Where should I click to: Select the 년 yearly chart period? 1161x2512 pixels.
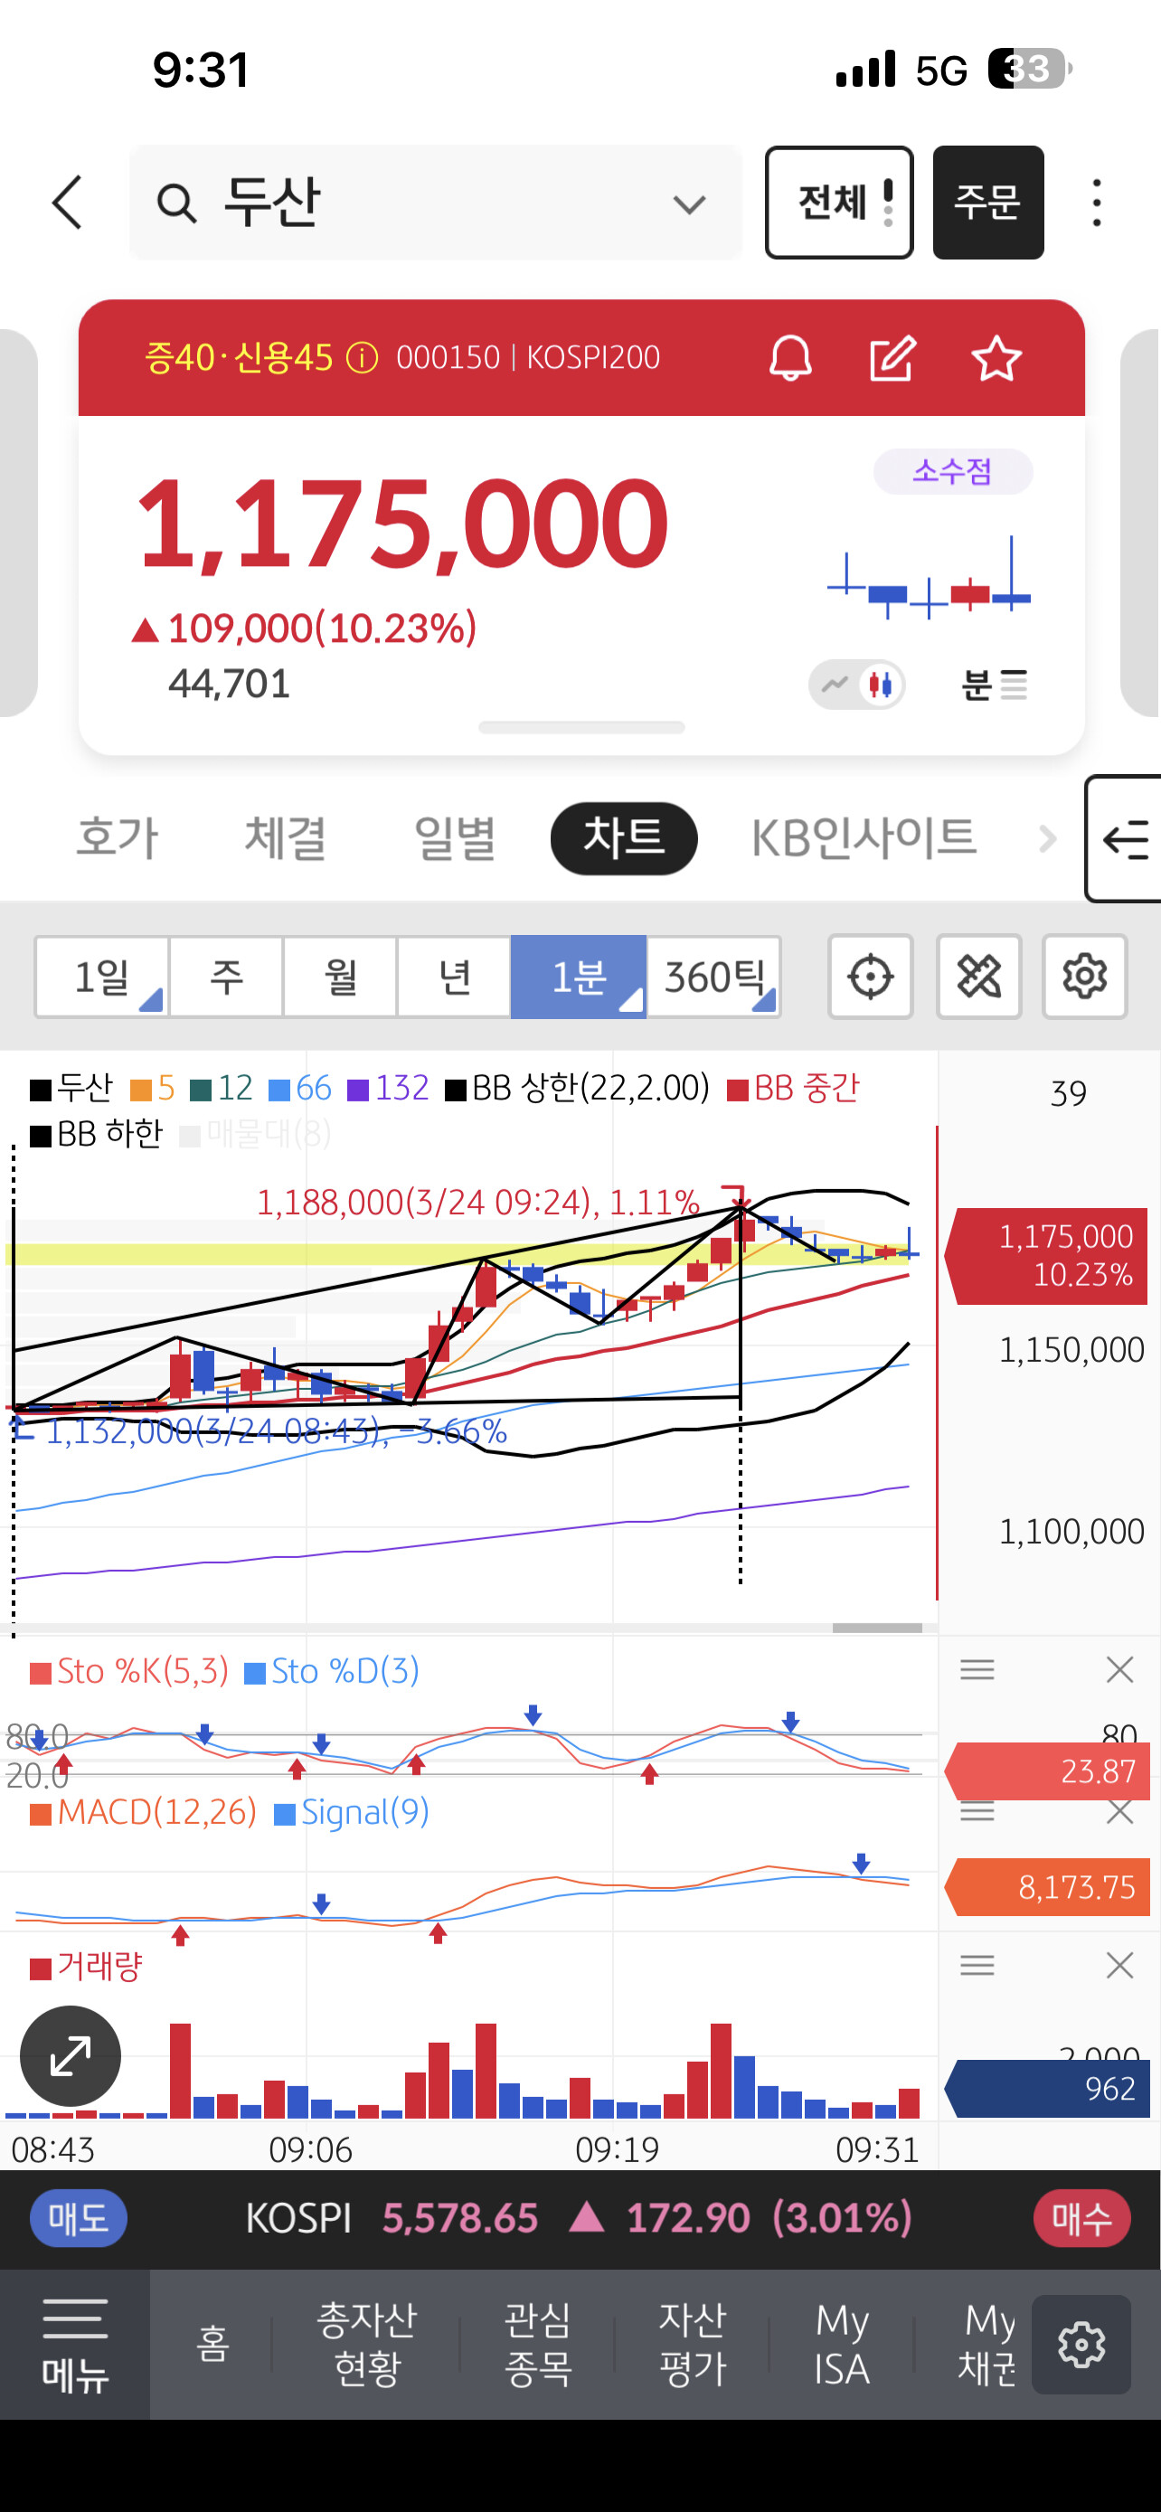point(454,976)
